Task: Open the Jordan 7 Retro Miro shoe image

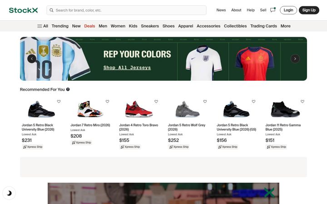Action: (x=90, y=109)
